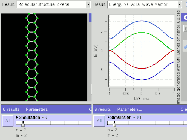Collapse the plot sidebar using the white chevron
Viewport: 187px width, 140px height.
(185, 18)
